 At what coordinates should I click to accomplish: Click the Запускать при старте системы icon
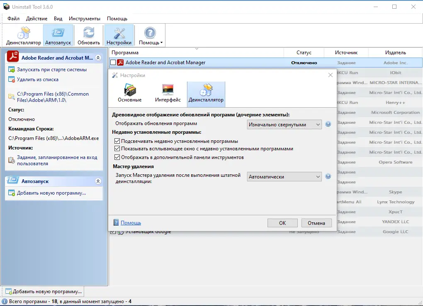11,70
